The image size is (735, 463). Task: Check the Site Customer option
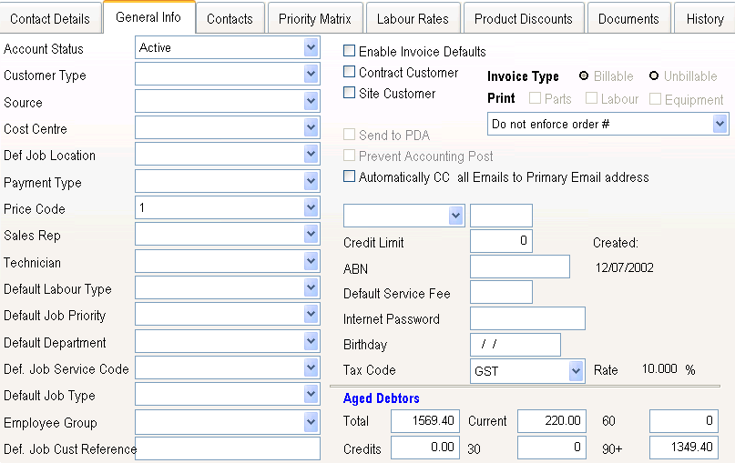click(350, 93)
